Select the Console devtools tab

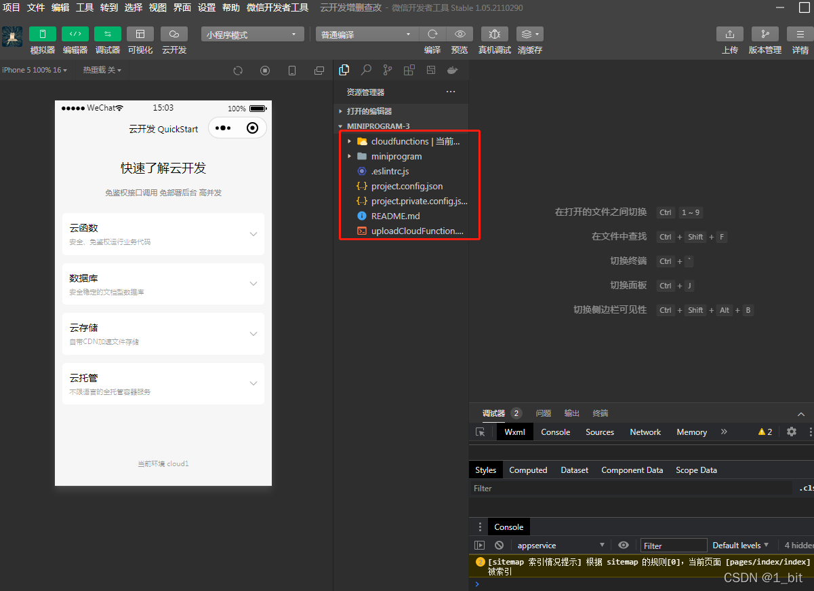[556, 432]
